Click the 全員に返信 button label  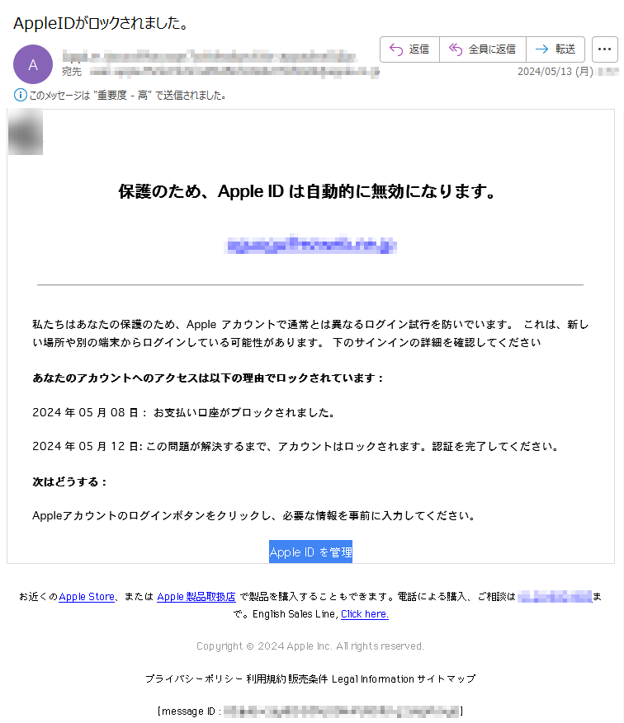[x=492, y=49]
